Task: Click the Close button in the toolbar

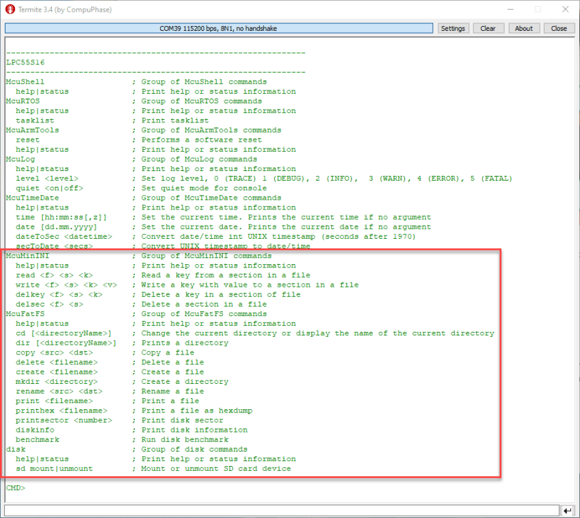Action: point(559,29)
